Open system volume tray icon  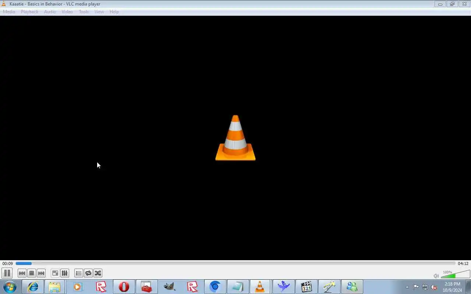point(434,287)
